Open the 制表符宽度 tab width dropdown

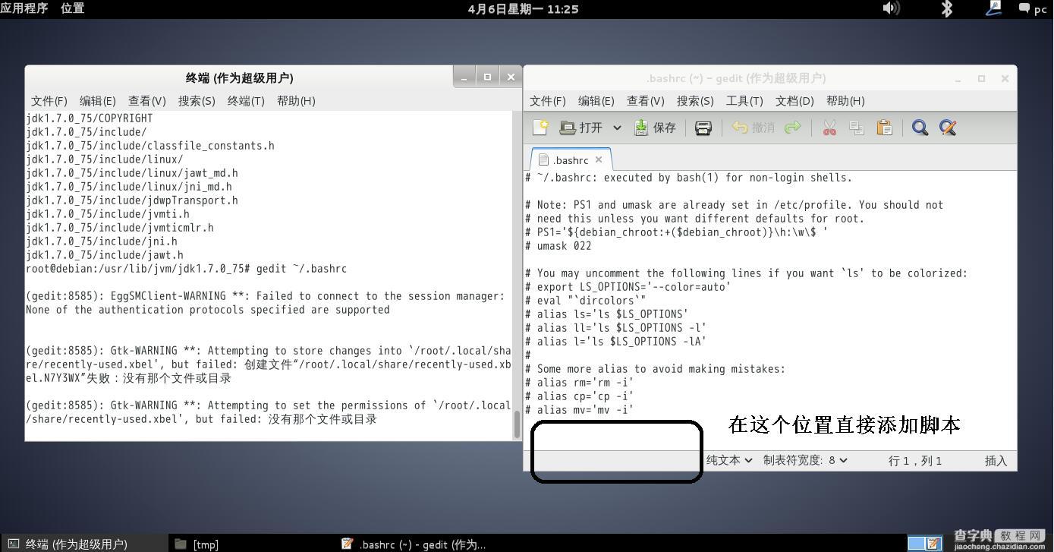[805, 460]
